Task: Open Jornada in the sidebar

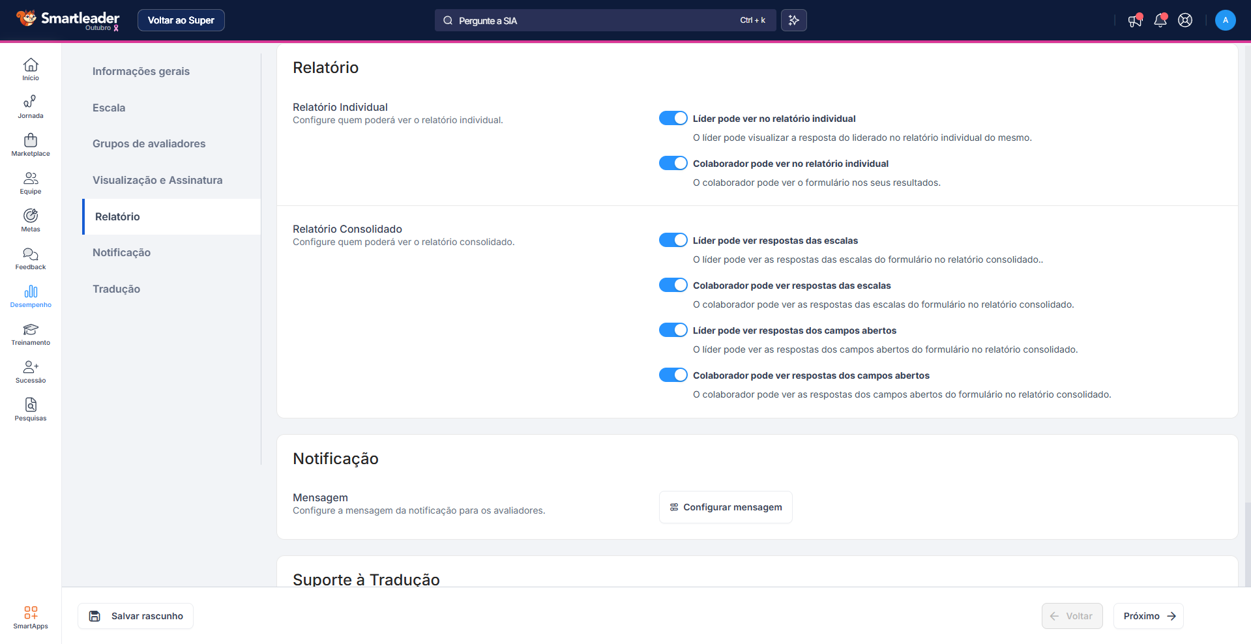Action: pyautogui.click(x=31, y=107)
